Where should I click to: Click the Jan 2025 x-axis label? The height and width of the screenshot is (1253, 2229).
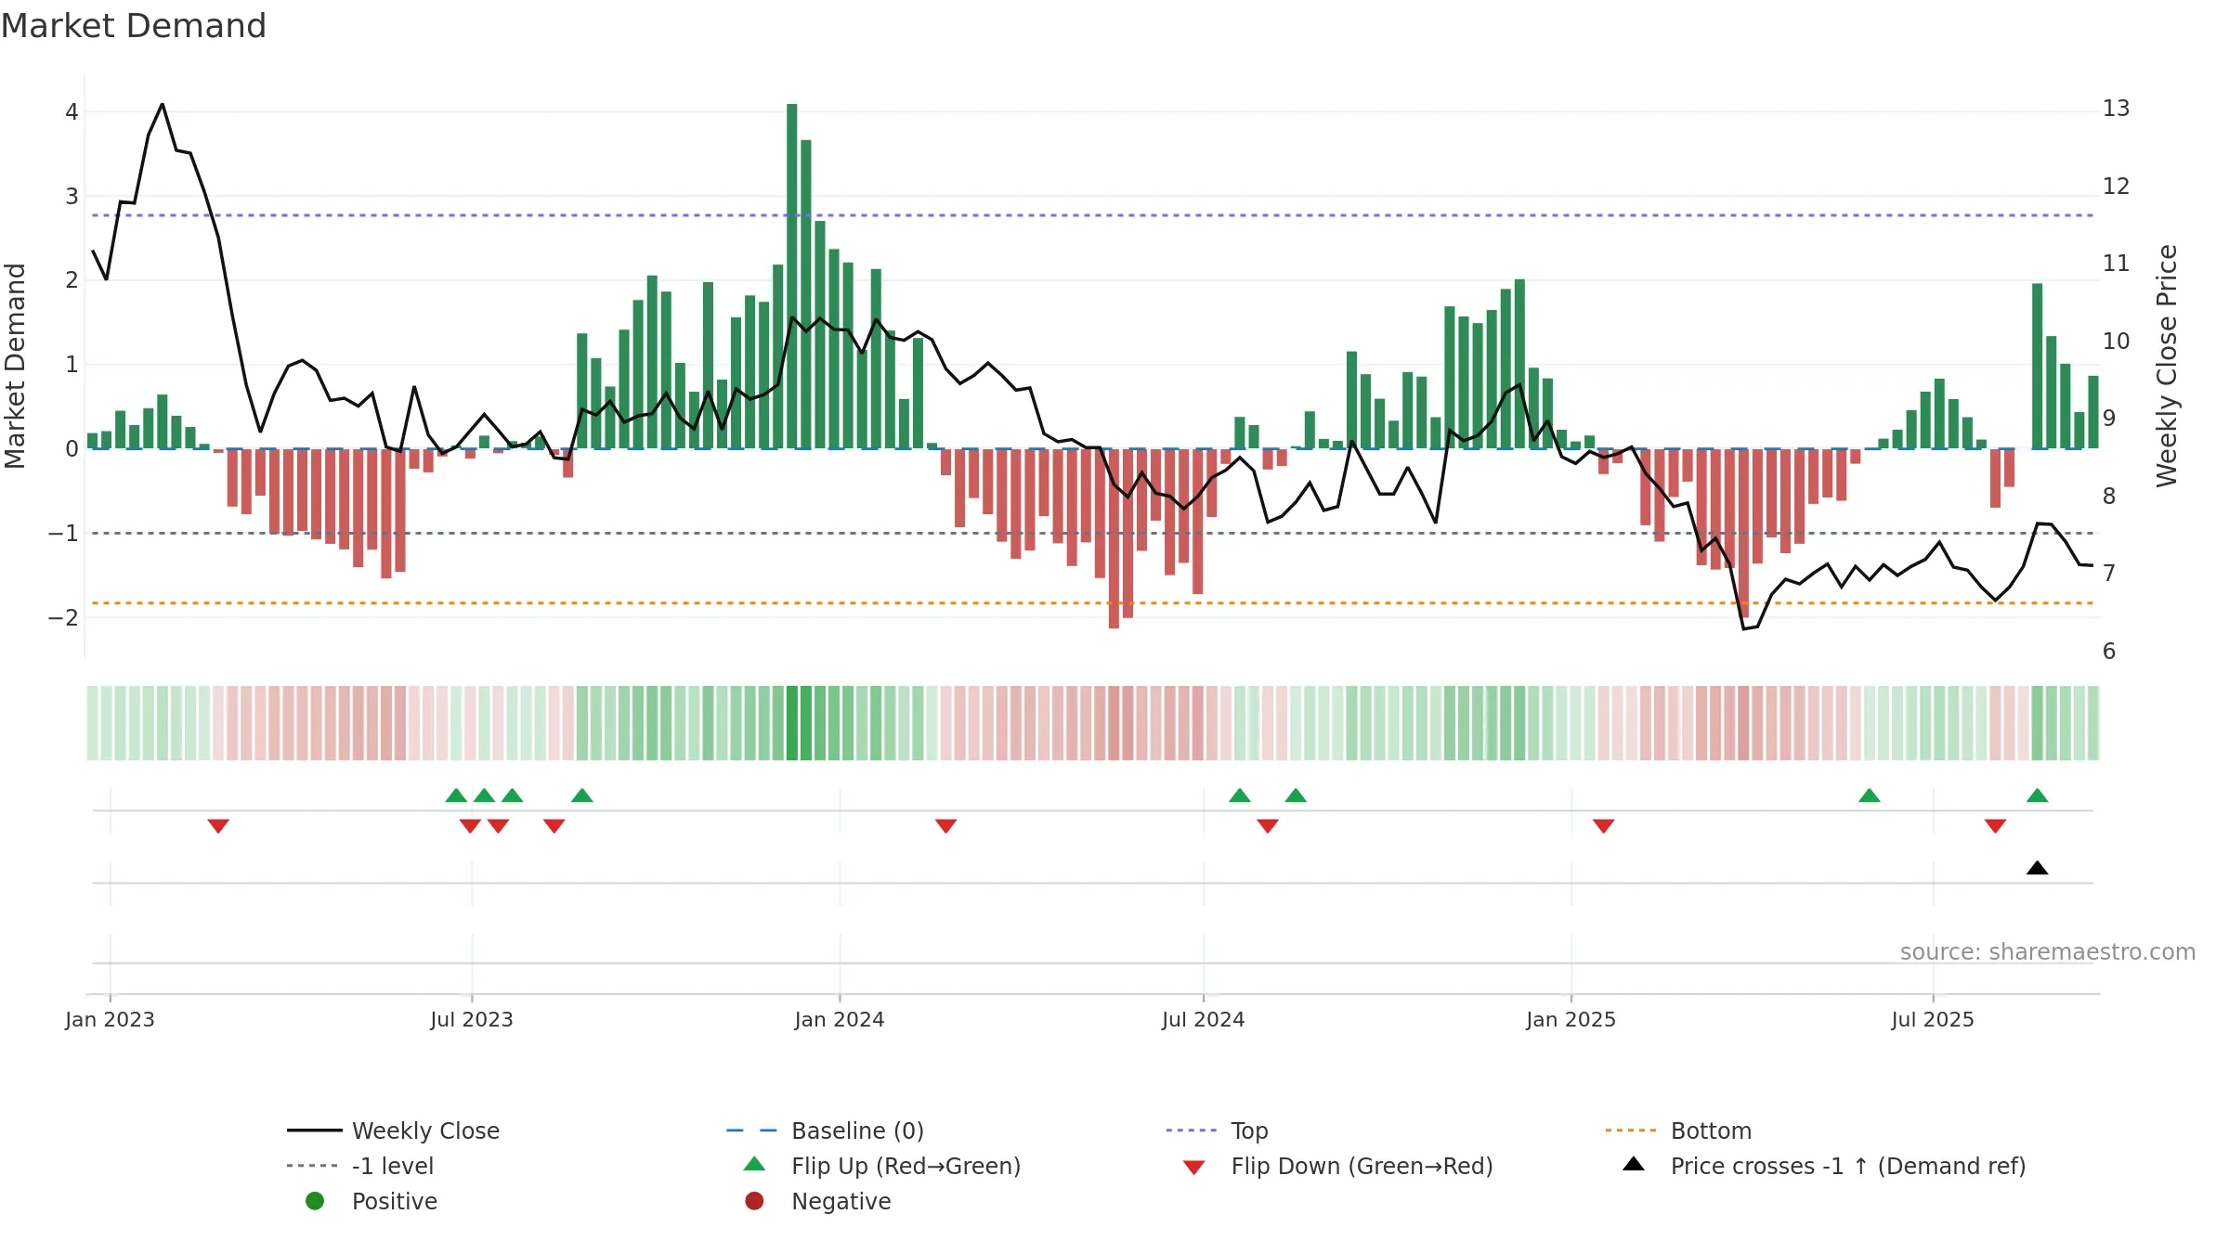coord(1571,1020)
